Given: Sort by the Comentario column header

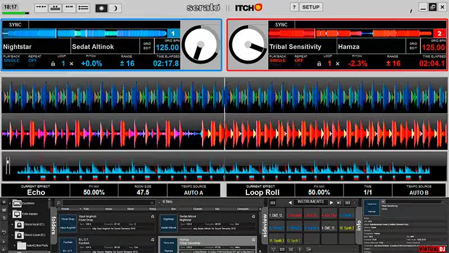Looking at the screenshot, I should [242, 209].
